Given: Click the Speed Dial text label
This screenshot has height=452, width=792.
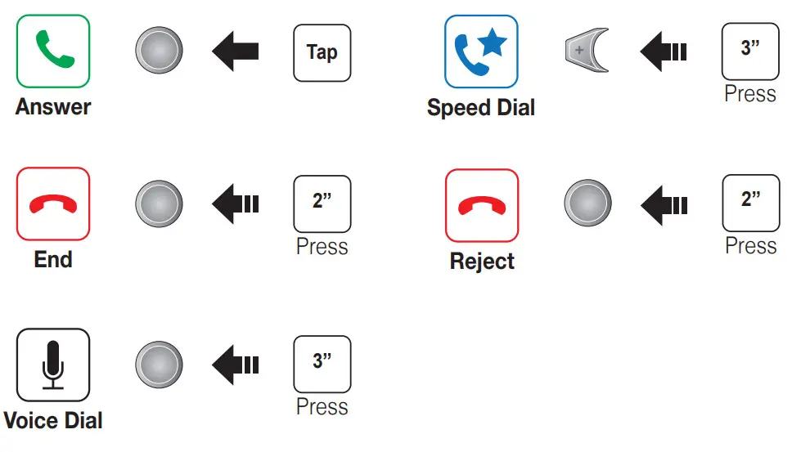Looking at the screenshot, I should pyautogui.click(x=481, y=108).
